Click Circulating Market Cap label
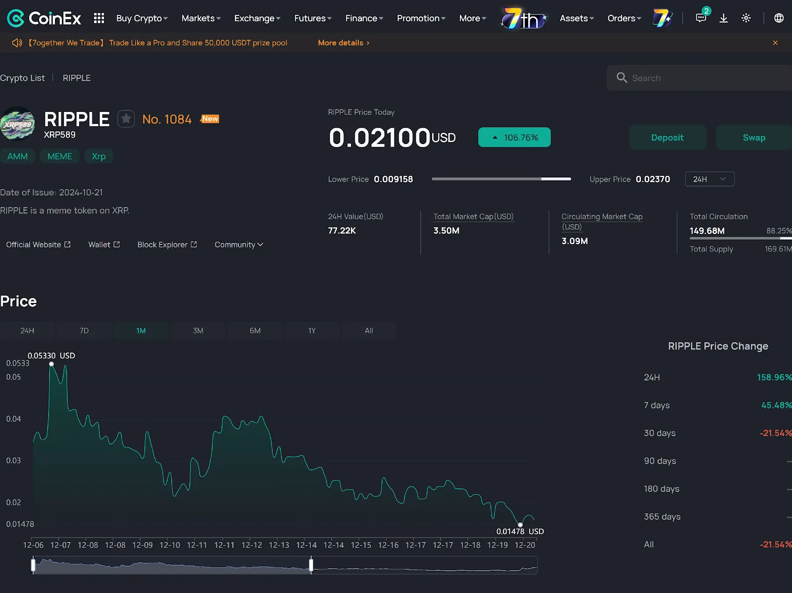Viewport: 792px width, 593px height. point(602,221)
